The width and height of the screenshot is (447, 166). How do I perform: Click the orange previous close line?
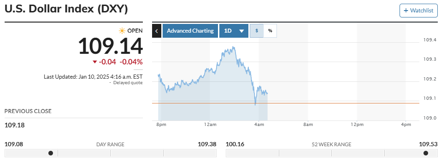286,103
